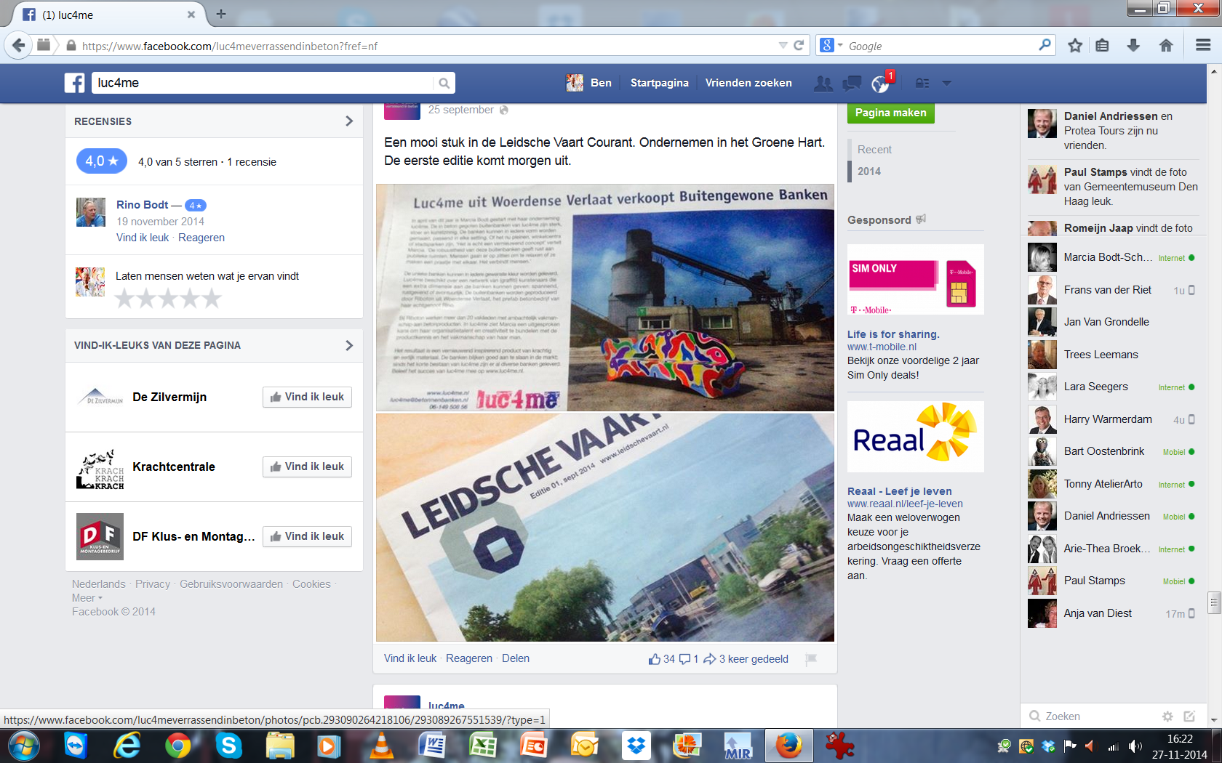Open the Reaal ad image

tap(916, 437)
